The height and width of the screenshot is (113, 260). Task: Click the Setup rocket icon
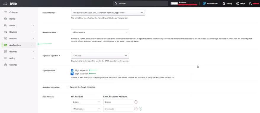tap(224, 4)
